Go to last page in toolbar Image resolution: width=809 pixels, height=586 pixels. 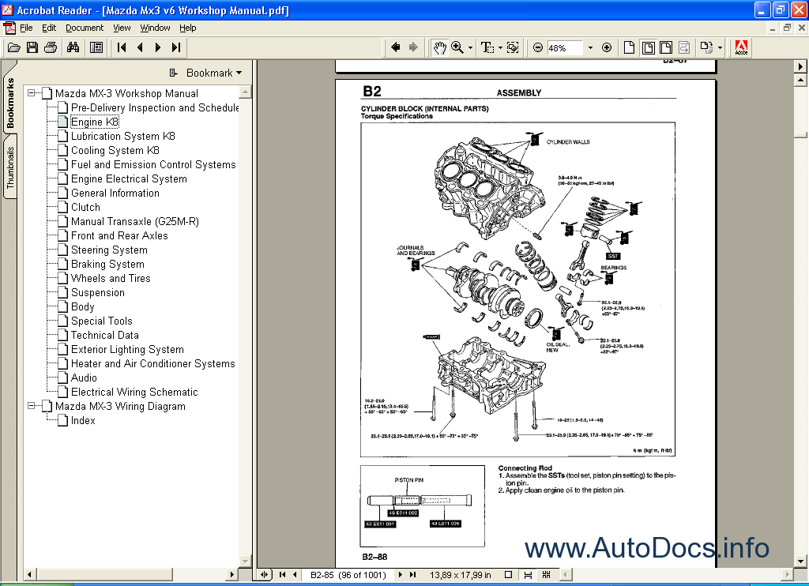click(176, 48)
